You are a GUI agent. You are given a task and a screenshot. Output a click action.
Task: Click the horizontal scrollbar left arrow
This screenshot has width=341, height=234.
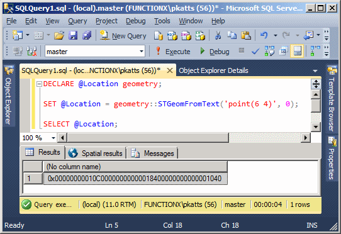[62, 138]
